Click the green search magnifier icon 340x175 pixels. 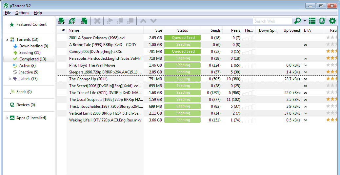297,21
